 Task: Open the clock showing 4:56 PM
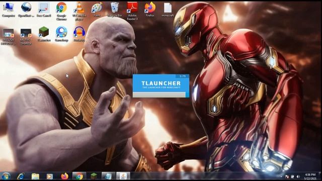tap(310, 176)
